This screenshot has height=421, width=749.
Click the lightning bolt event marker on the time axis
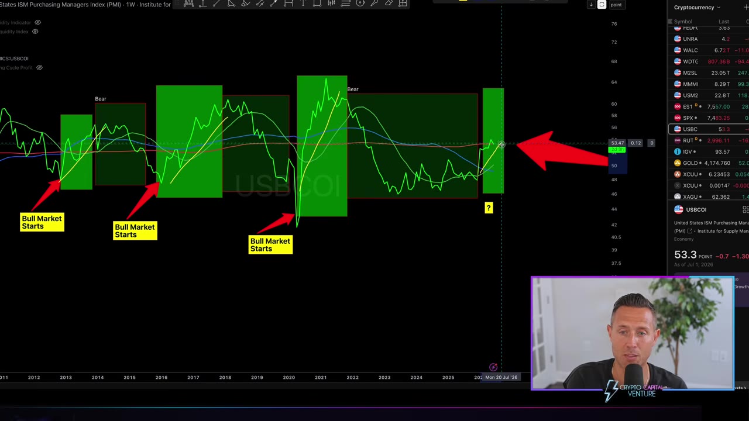click(493, 367)
